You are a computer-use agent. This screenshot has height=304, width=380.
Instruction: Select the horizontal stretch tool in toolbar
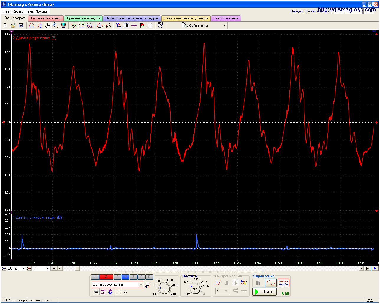pos(32,26)
